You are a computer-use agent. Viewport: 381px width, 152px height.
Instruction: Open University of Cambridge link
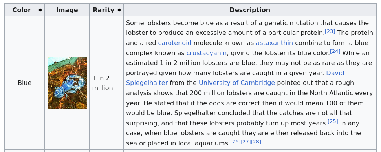coord(237,83)
